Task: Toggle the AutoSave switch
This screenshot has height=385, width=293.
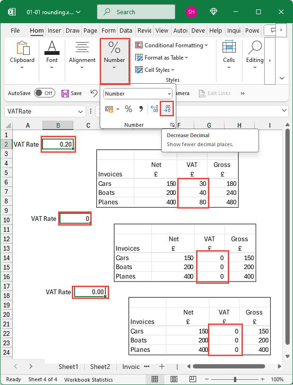Action: (x=44, y=93)
